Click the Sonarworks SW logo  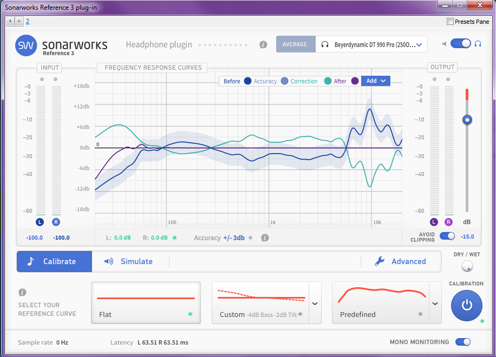(x=26, y=45)
